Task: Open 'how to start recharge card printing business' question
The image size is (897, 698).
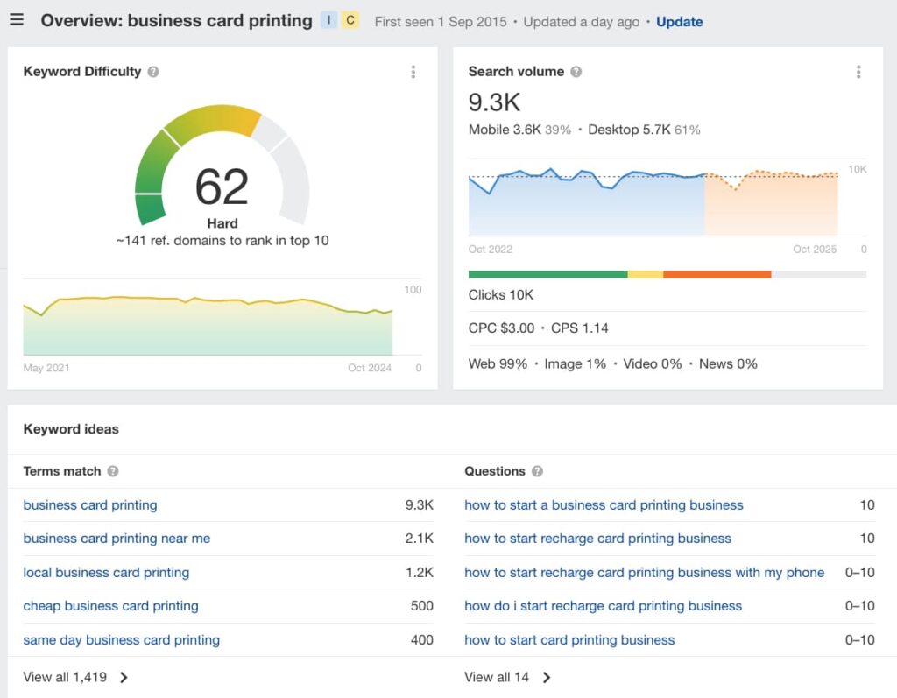Action: [x=597, y=539]
